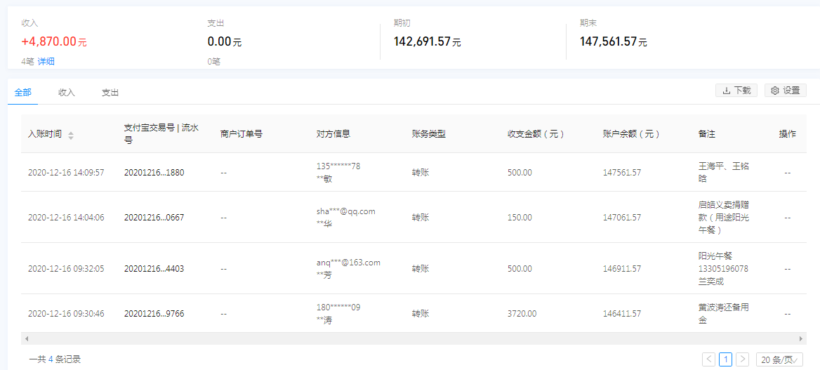
Task: Click the 下载 download button
Action: [x=736, y=91]
